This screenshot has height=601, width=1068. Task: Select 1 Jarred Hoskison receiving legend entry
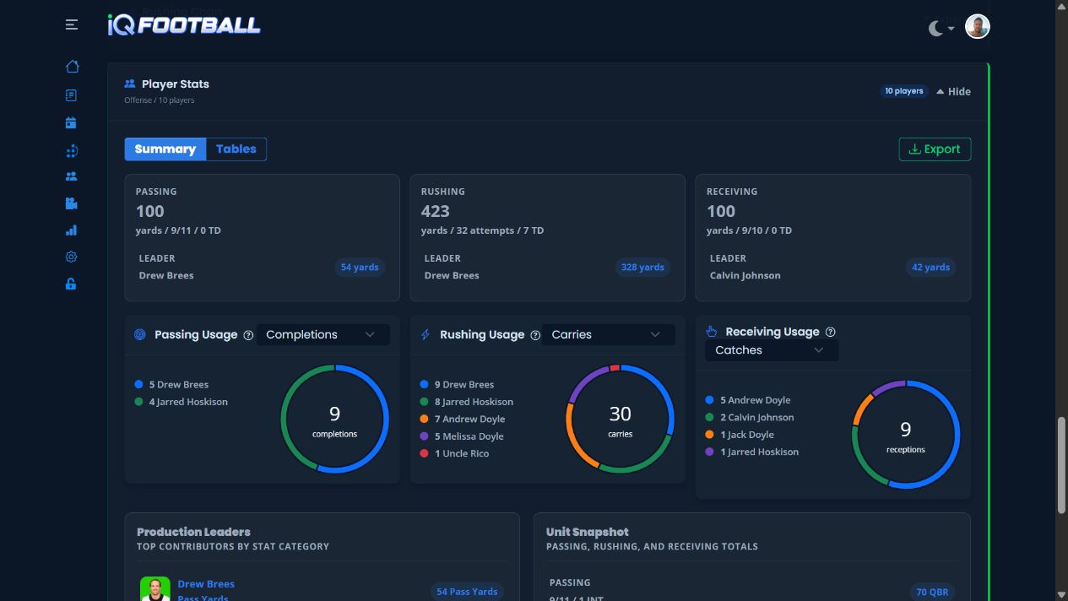751,452
